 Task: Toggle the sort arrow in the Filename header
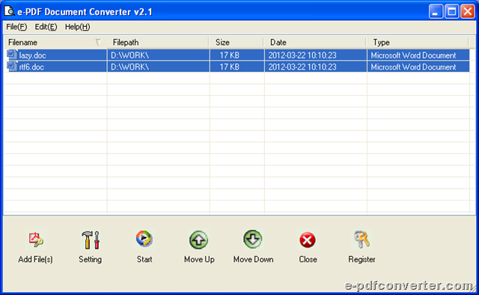click(98, 42)
